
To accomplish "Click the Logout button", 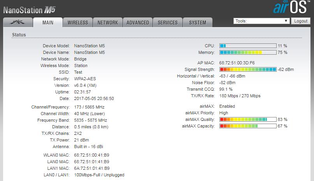I will (301, 21).
